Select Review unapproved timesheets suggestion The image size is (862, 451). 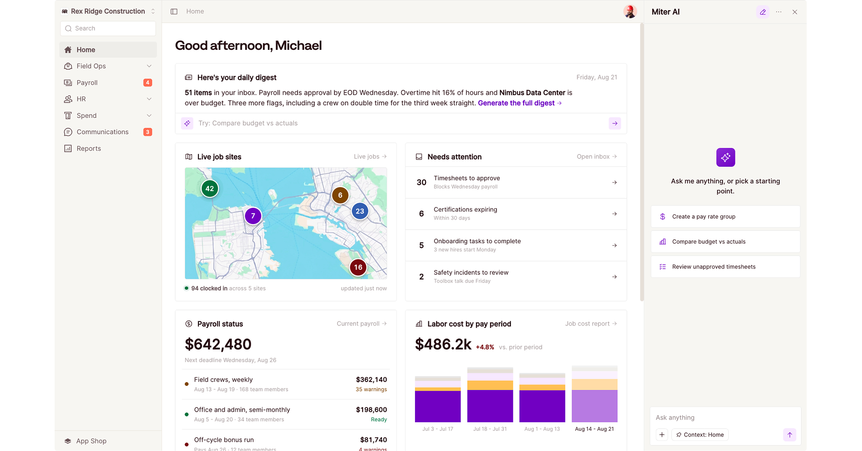click(725, 267)
